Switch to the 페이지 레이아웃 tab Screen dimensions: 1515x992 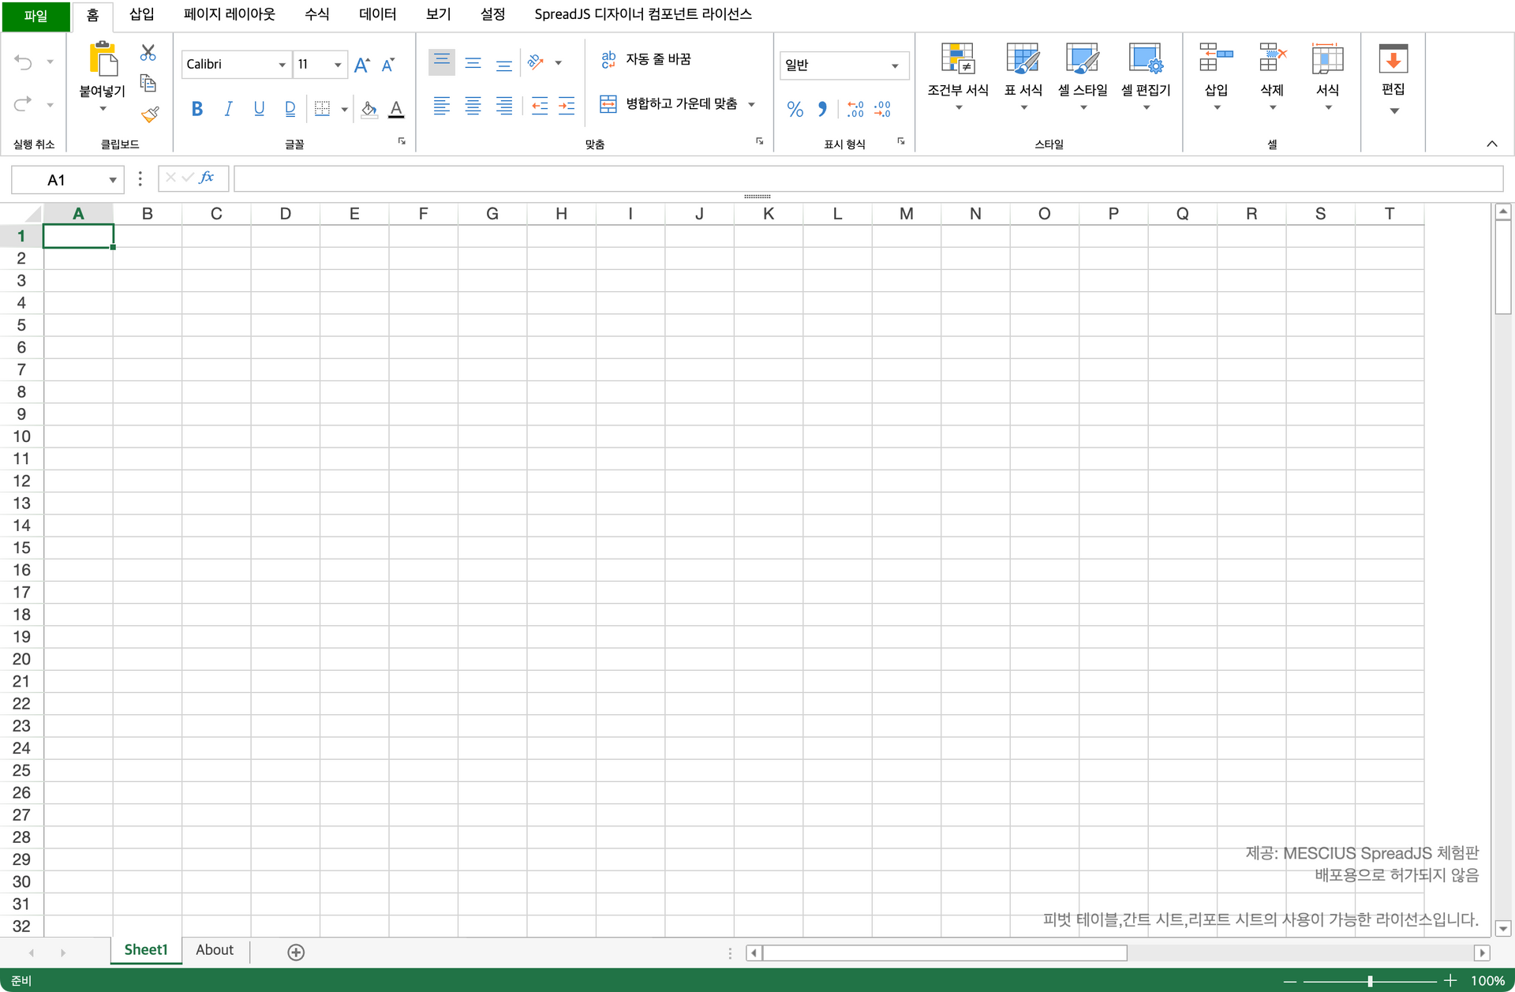click(x=230, y=14)
